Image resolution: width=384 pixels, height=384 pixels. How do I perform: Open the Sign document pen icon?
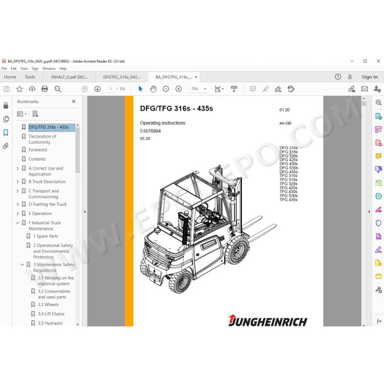278,89
